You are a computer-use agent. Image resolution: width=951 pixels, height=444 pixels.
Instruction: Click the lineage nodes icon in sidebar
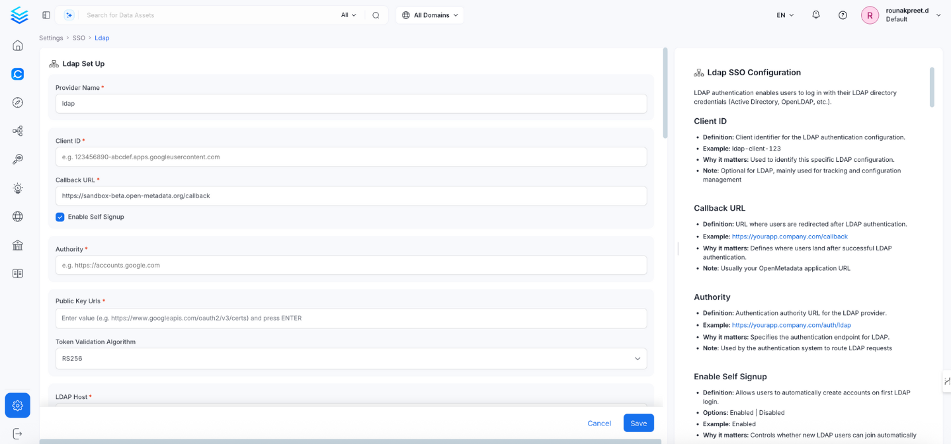(x=18, y=131)
